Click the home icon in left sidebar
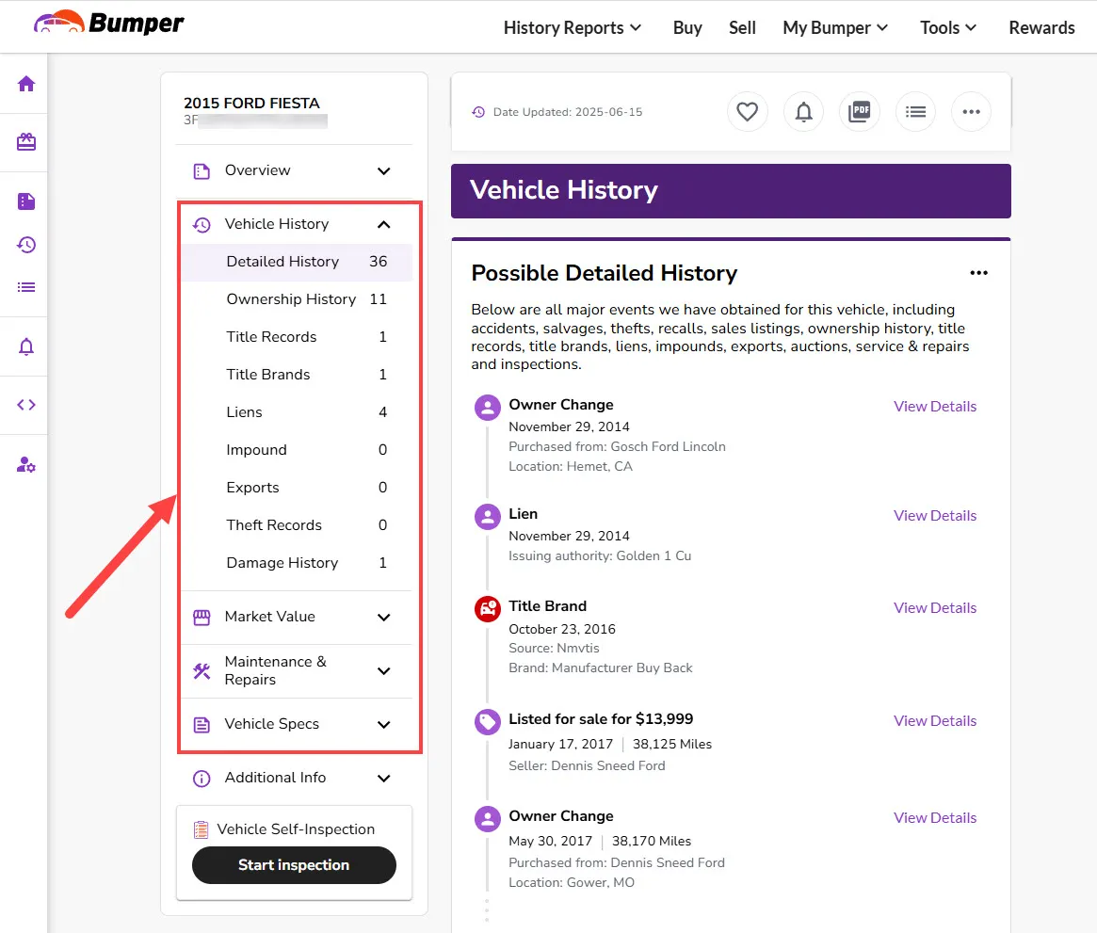 coord(26,84)
